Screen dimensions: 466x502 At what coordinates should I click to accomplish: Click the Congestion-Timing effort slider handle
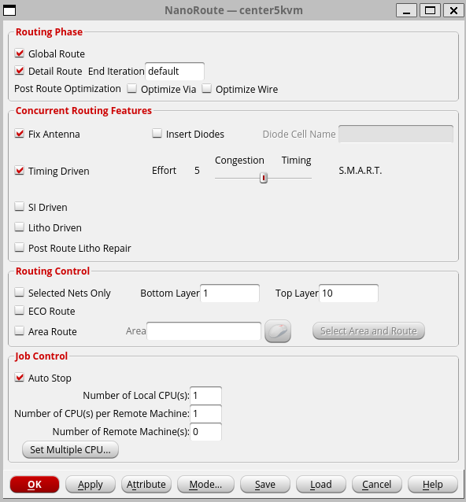point(263,178)
